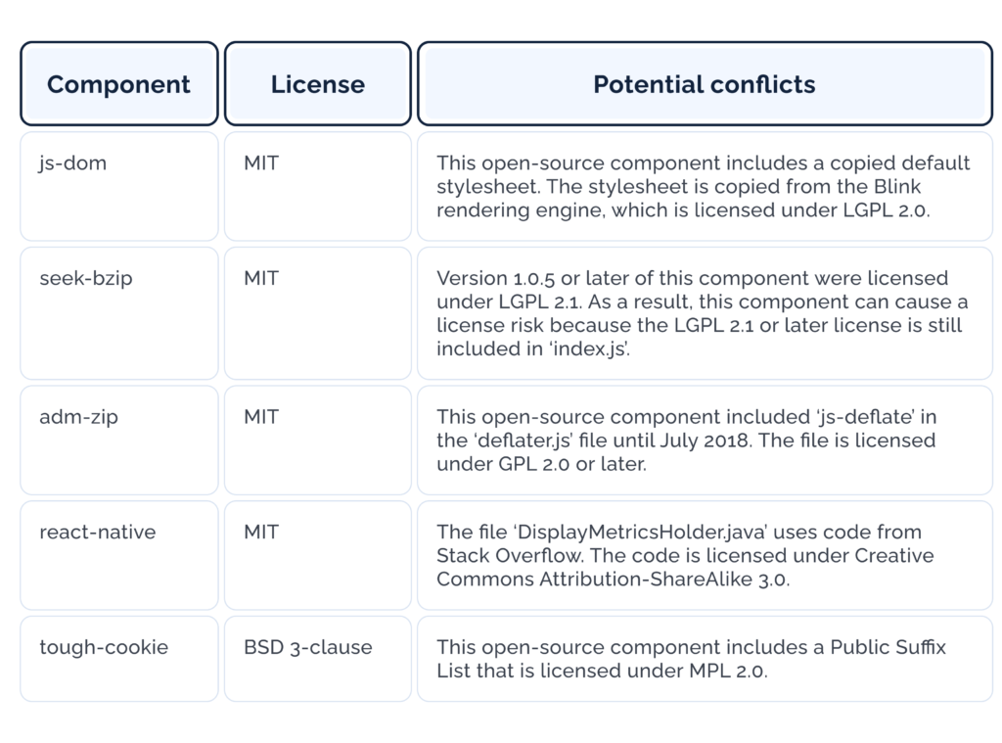
Task: Click the Potential conflicts column header
Action: 705,84
